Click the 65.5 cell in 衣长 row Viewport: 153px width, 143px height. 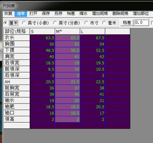[x=67, y=38]
